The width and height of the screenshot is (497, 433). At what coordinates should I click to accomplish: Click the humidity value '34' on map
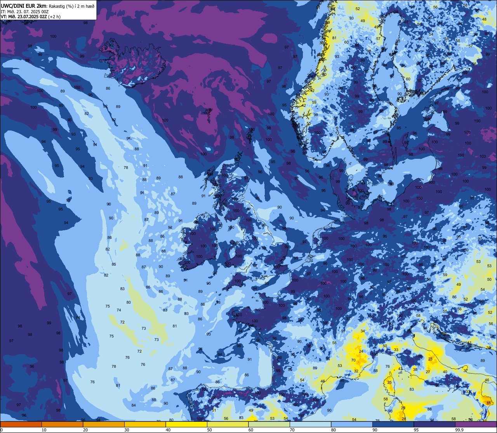point(363,331)
